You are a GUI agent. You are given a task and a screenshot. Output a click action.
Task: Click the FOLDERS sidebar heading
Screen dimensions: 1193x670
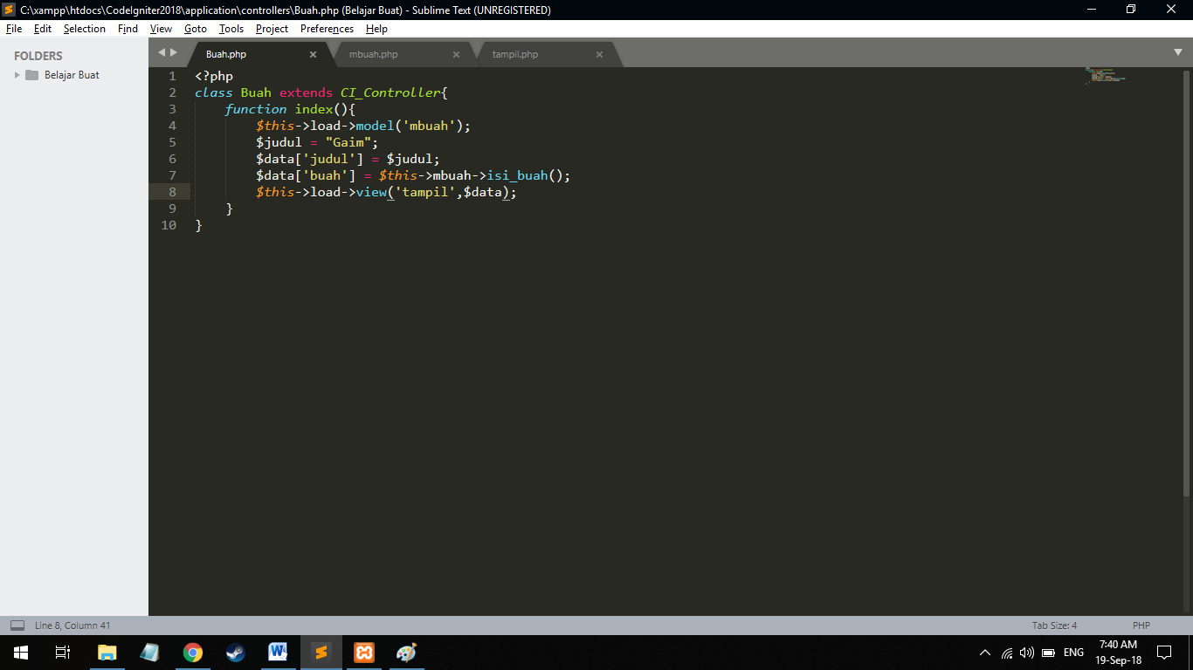pyautogui.click(x=38, y=56)
